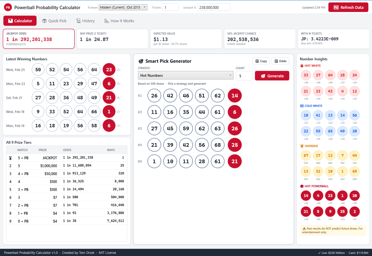372x256 pixels.
Task: Click the 50% Jackpot Chance card
Action: [260, 39]
